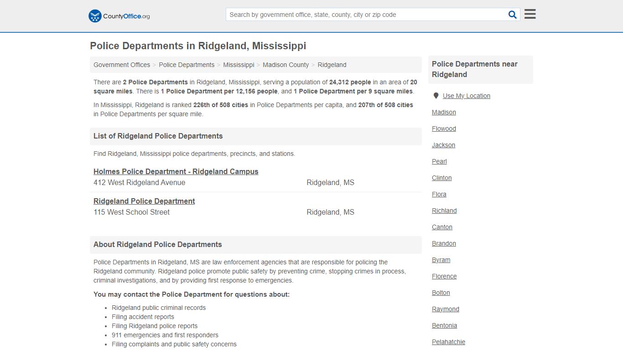Open the hamburger menu icon
Image resolution: width=623 pixels, height=350 pixels.
530,14
